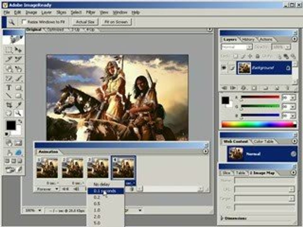Open the Web Content panel flyout menu

point(294,141)
